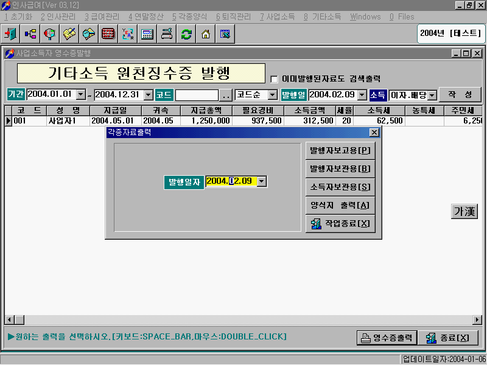Expand the 이자.배당 income type dropdown
The height and width of the screenshot is (365, 487).
[432, 95]
